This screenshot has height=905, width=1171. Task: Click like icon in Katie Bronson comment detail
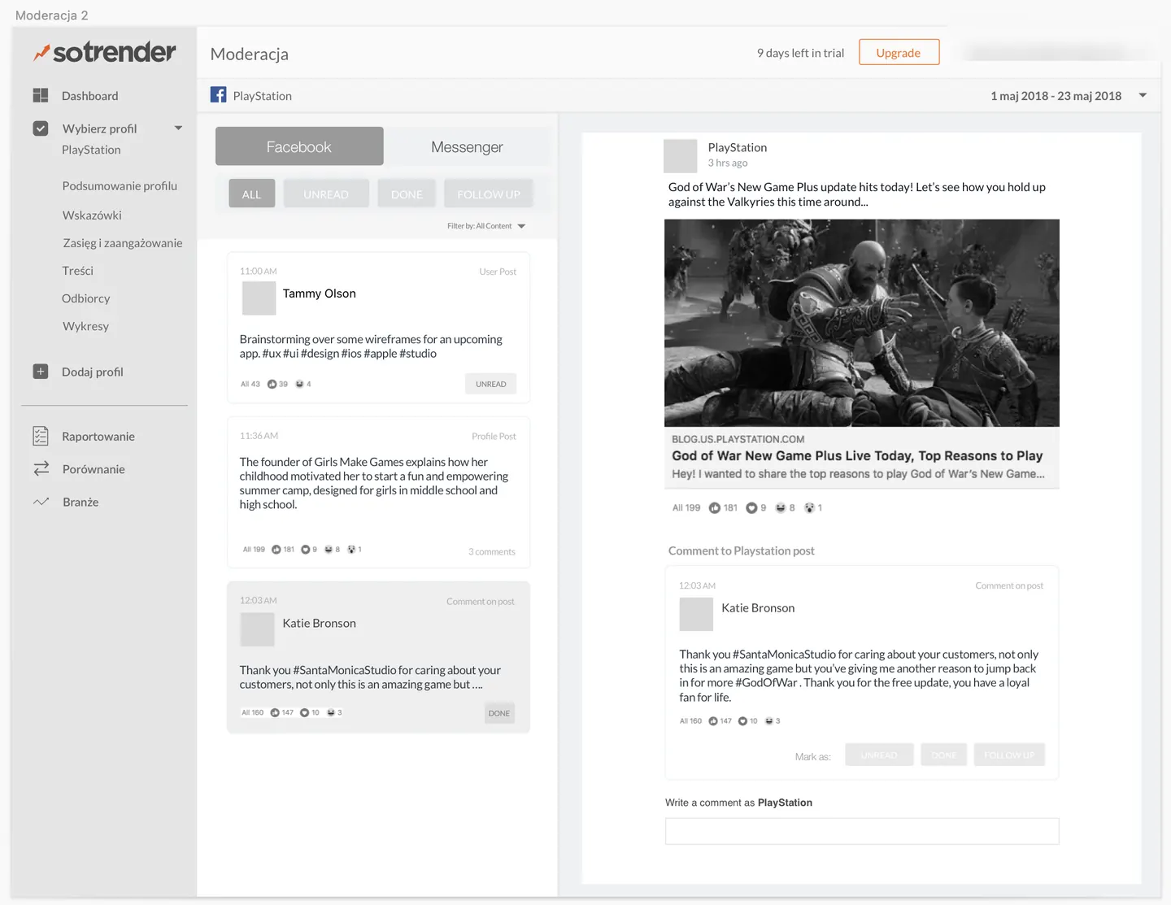click(x=713, y=720)
